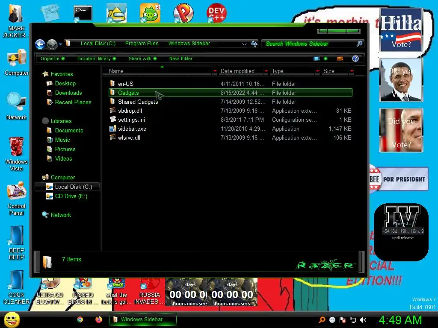Open Recent Places under Favorites
Viewport: 438px width, 328px height.
73,102
